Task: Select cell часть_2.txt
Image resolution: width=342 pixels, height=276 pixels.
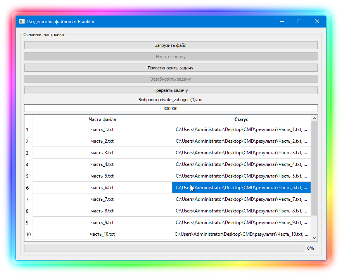Action: (x=102, y=141)
